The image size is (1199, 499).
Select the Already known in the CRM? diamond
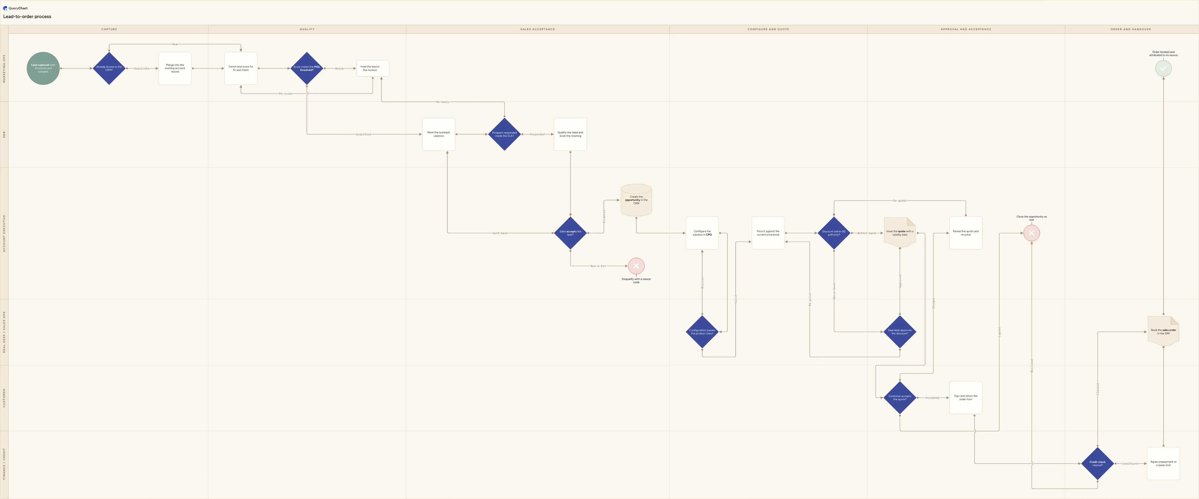coord(109,68)
